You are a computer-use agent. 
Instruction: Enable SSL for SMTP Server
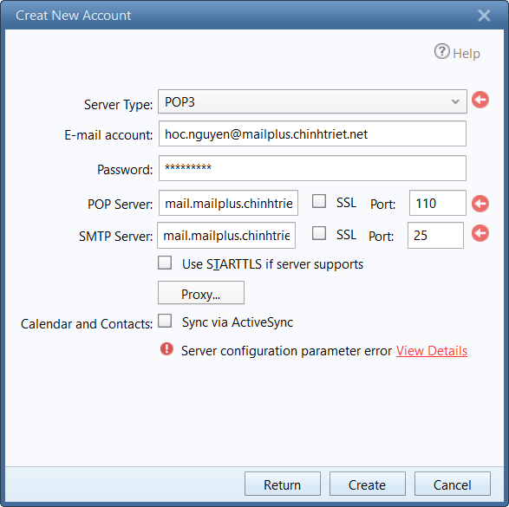point(319,233)
